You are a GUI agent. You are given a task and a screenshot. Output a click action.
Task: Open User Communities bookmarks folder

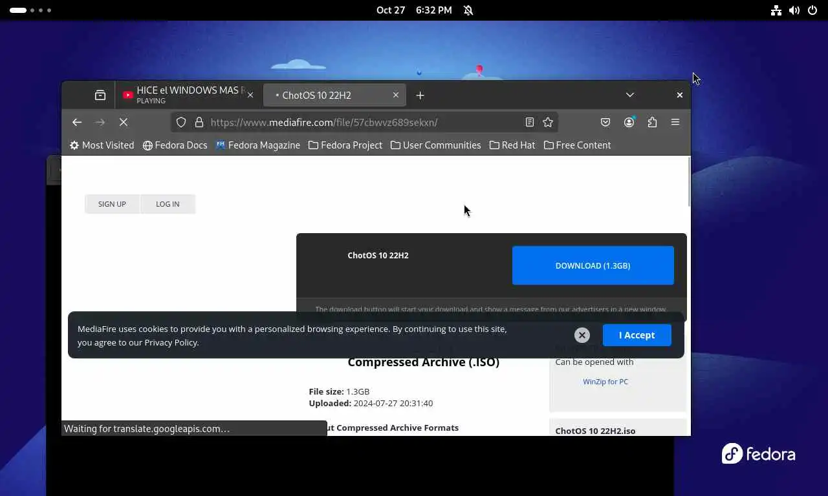point(436,145)
